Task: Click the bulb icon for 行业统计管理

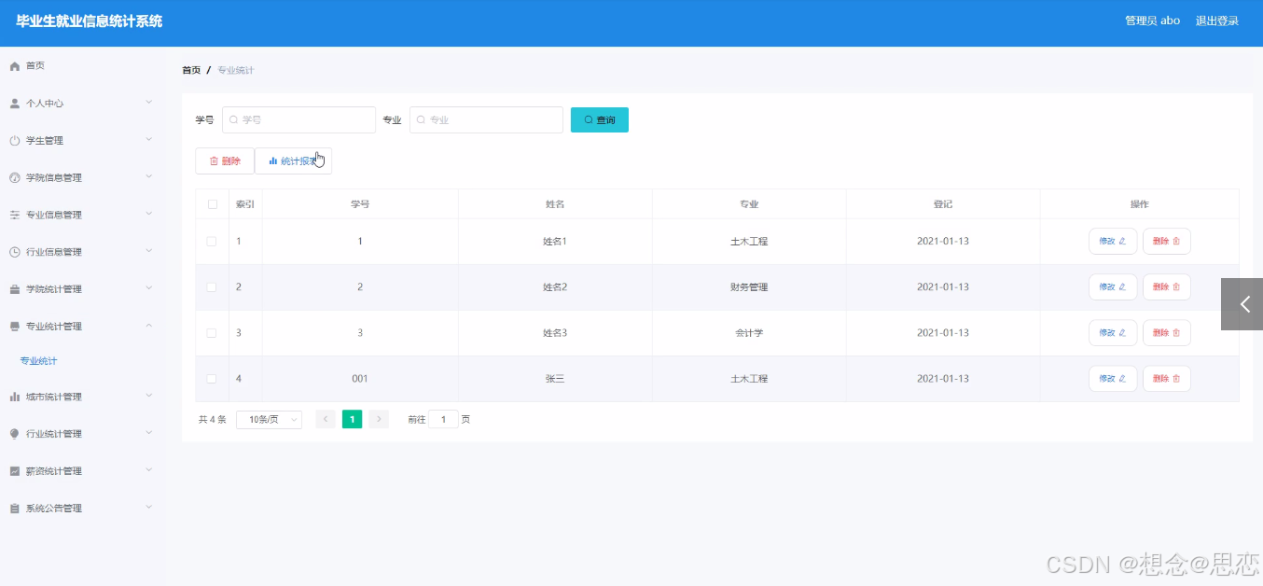Action: coord(15,434)
